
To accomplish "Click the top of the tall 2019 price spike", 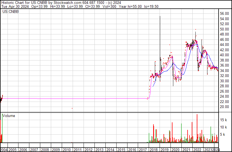I will pyautogui.click(x=160, y=17).
